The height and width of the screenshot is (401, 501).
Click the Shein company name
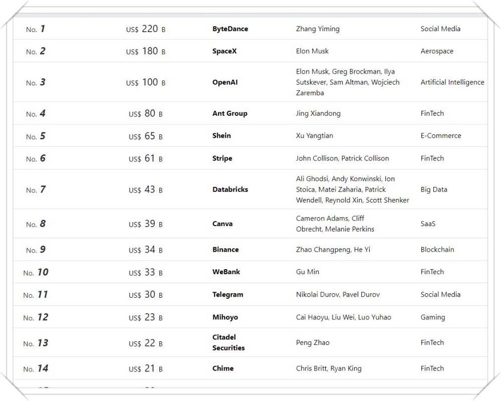tap(221, 135)
